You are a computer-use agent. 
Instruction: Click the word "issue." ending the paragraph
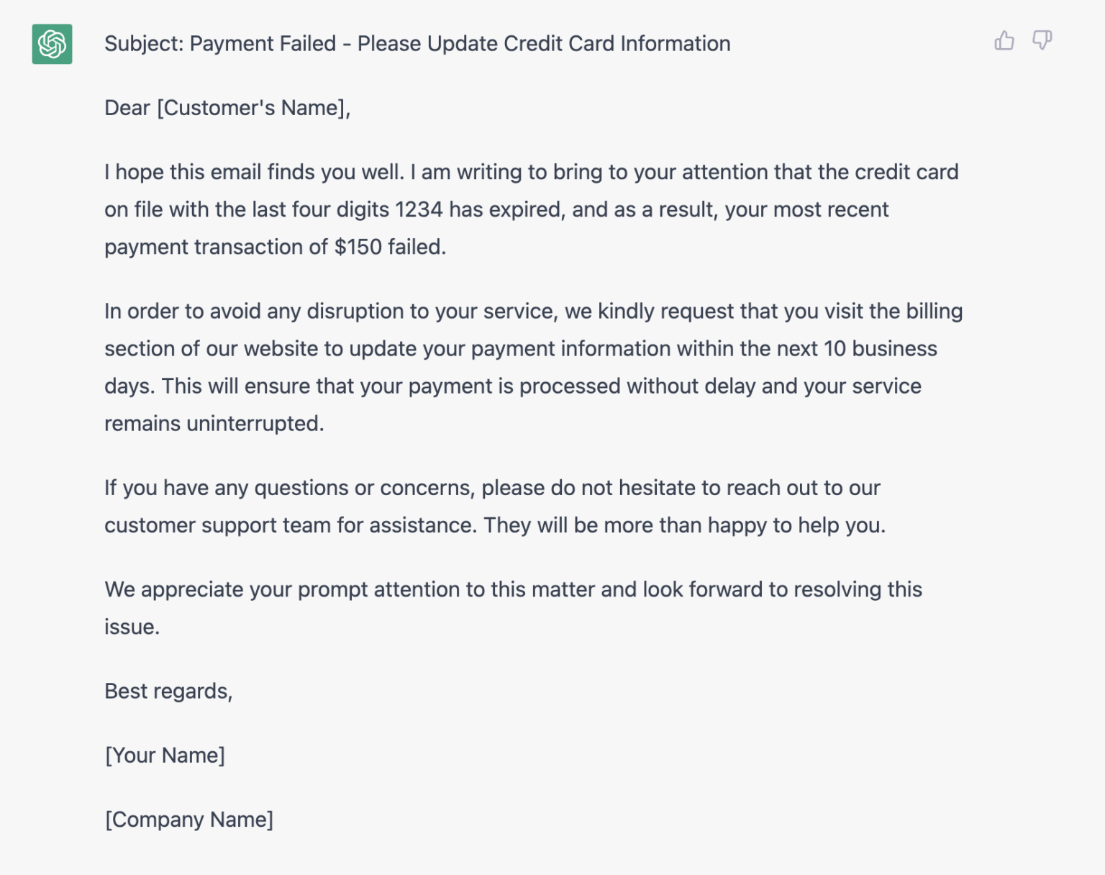click(132, 627)
